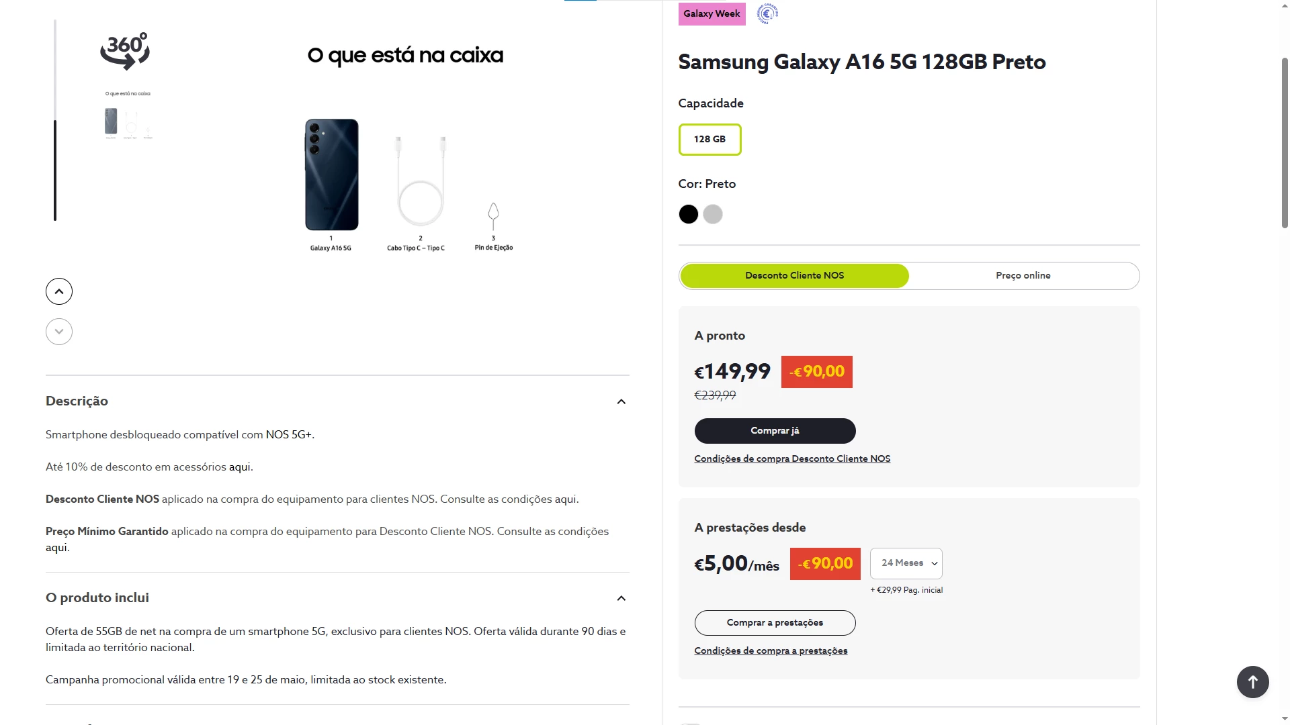Select the 128 GB capacity option

[709, 140]
